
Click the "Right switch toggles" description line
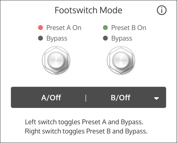pos(86,131)
